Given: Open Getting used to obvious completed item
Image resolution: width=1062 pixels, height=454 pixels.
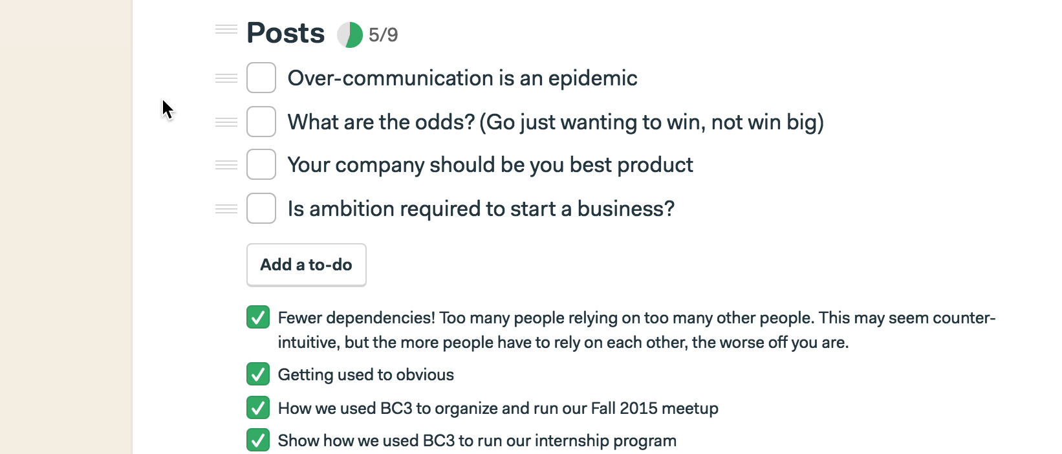Looking at the screenshot, I should pos(366,375).
